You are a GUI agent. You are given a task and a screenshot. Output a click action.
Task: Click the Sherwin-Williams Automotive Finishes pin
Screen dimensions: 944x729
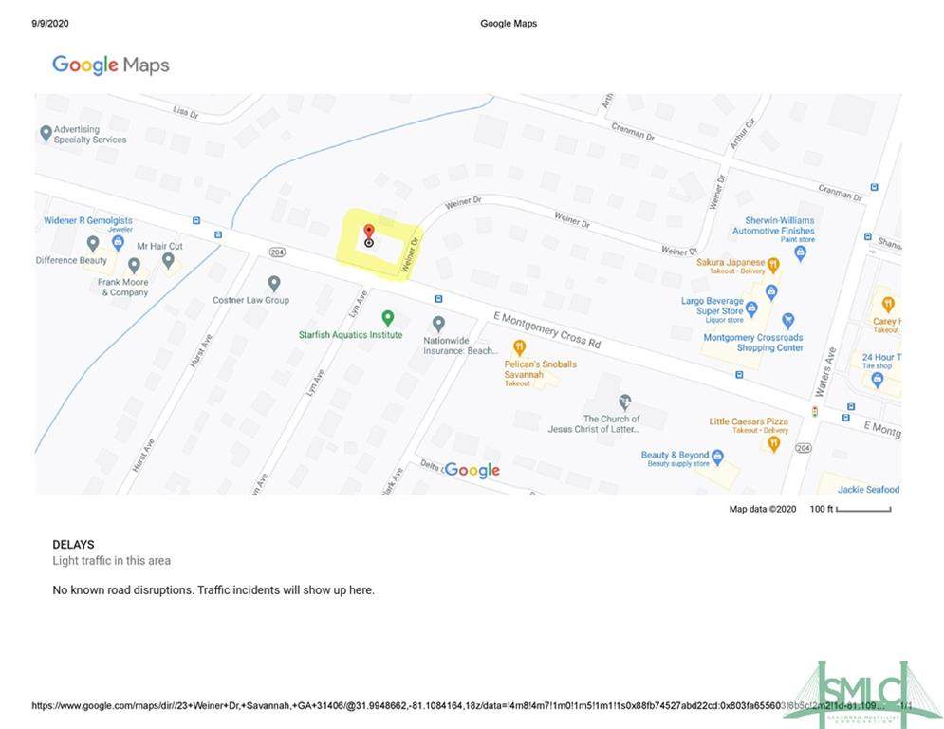[x=800, y=253]
